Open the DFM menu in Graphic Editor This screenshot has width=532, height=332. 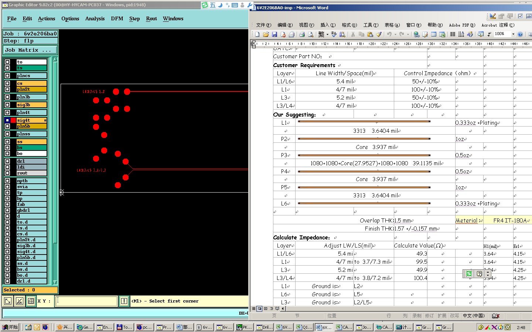[x=117, y=18]
